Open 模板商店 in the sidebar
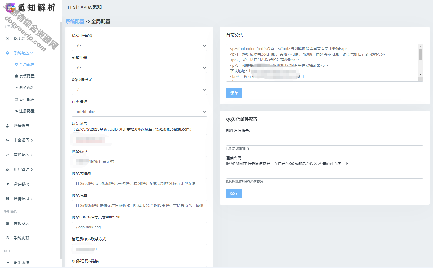433x269 pixels. click(x=21, y=223)
